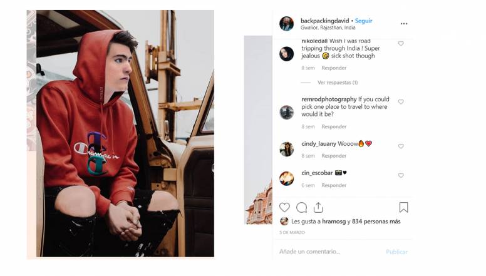Screen dimensions: 486x276
Task: Share the post using the share icon
Action: pos(318,207)
